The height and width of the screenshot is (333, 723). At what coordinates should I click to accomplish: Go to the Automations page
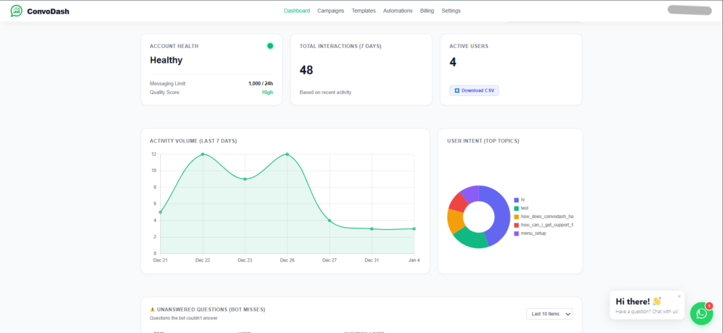coord(398,11)
